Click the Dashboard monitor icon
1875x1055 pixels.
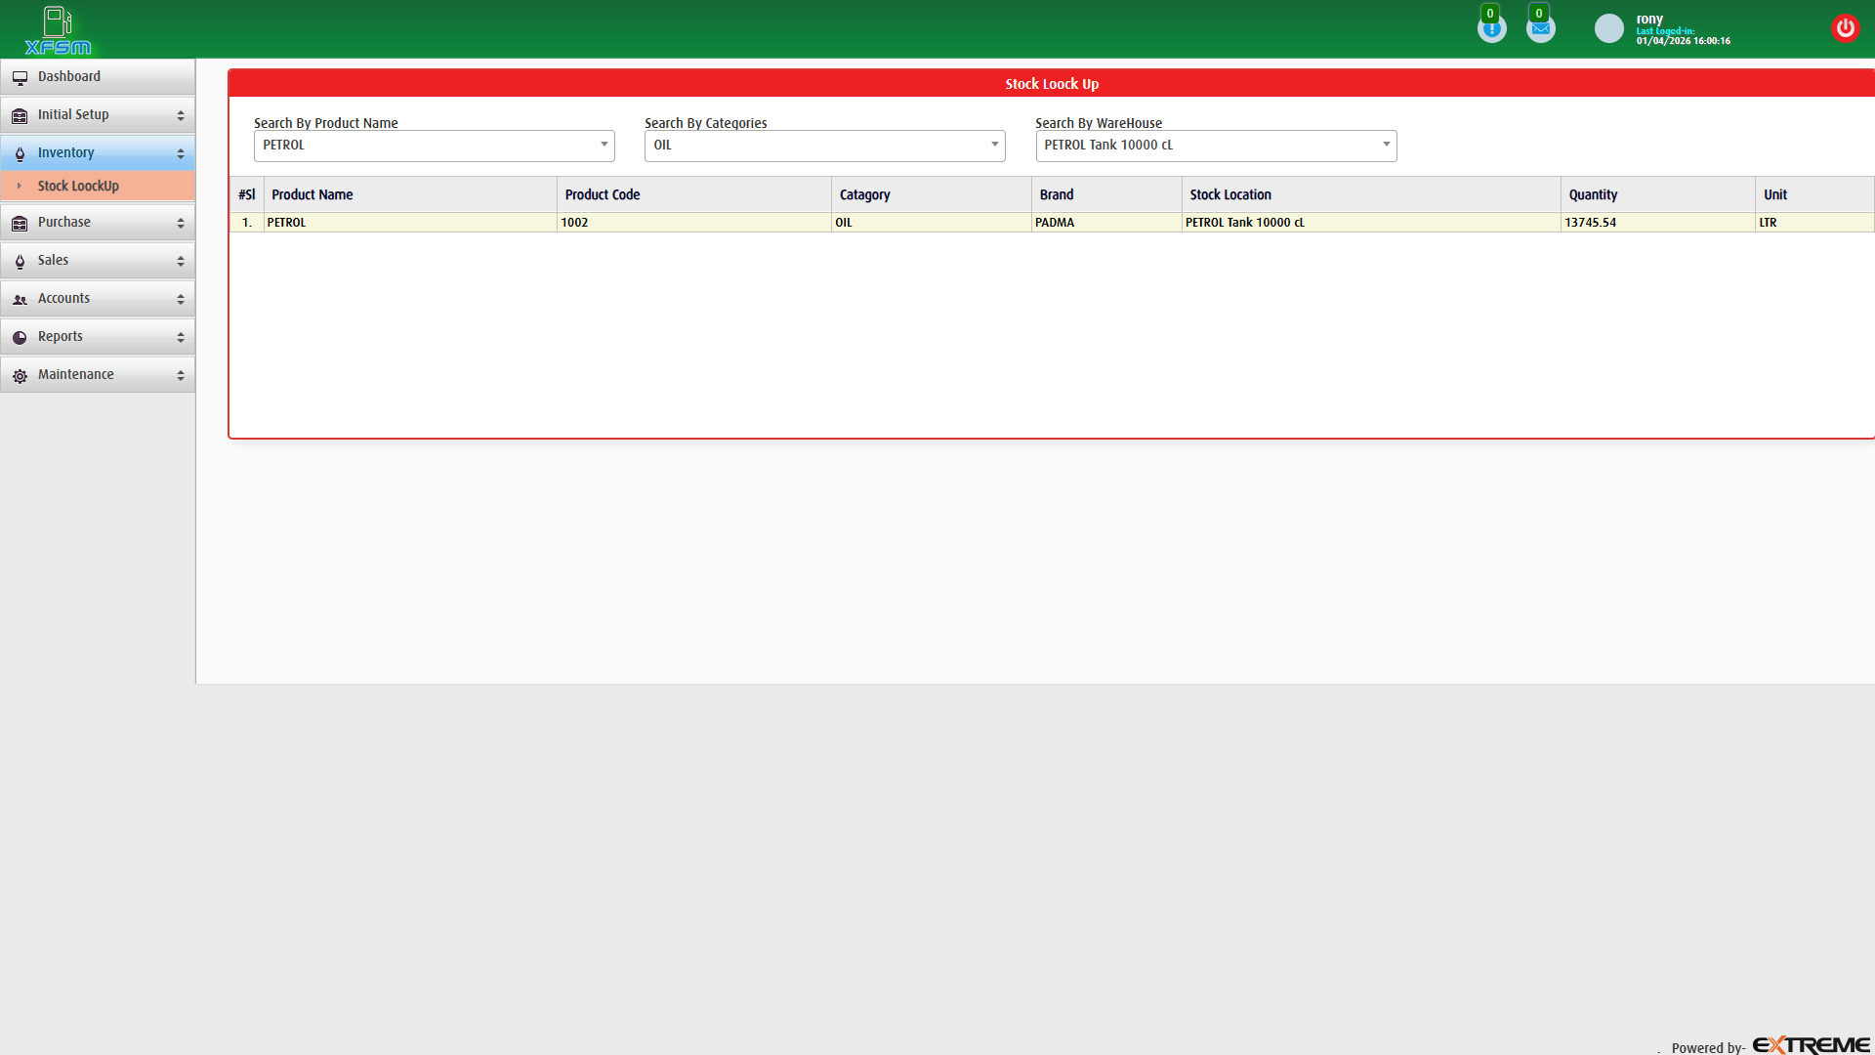(21, 76)
